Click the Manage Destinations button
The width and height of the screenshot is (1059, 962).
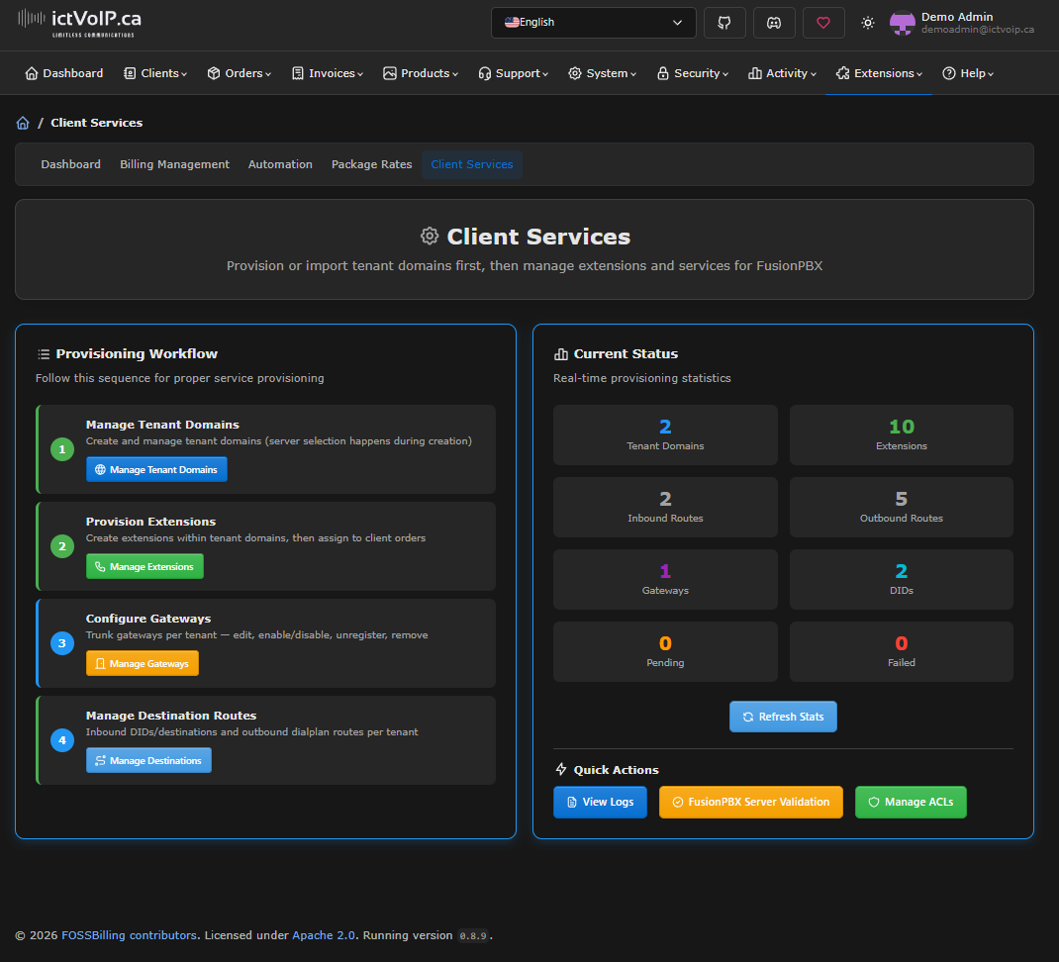[148, 760]
